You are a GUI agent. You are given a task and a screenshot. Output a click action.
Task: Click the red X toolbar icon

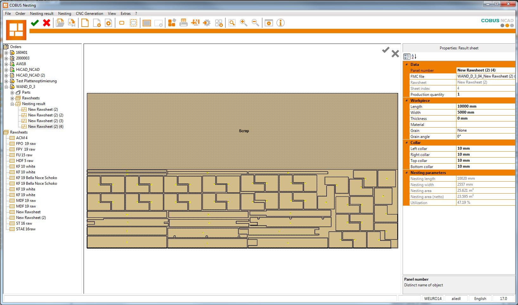click(47, 23)
